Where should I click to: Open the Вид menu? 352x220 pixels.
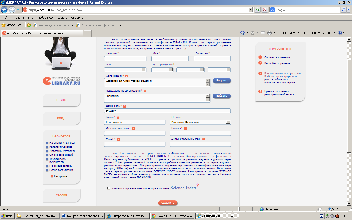pos(31,18)
